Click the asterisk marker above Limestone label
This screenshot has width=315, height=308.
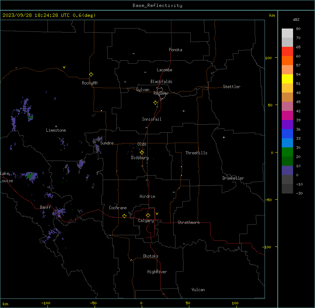(56, 127)
